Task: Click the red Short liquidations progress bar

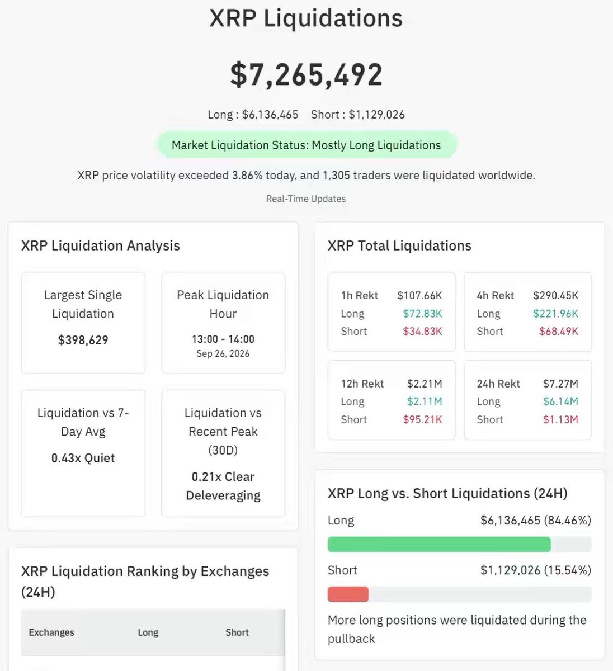Action: click(x=348, y=594)
